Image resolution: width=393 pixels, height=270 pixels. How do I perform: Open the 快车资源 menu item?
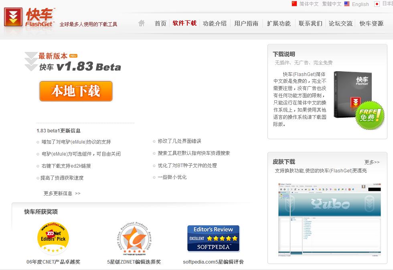(372, 24)
